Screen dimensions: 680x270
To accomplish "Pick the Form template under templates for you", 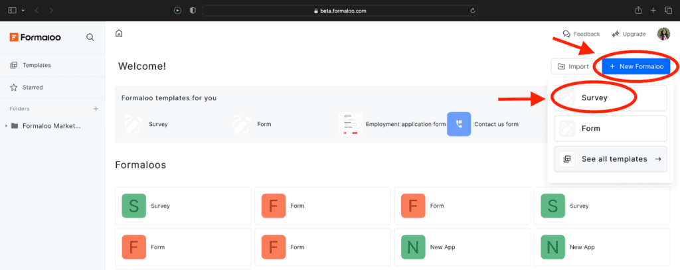I will tap(252, 124).
